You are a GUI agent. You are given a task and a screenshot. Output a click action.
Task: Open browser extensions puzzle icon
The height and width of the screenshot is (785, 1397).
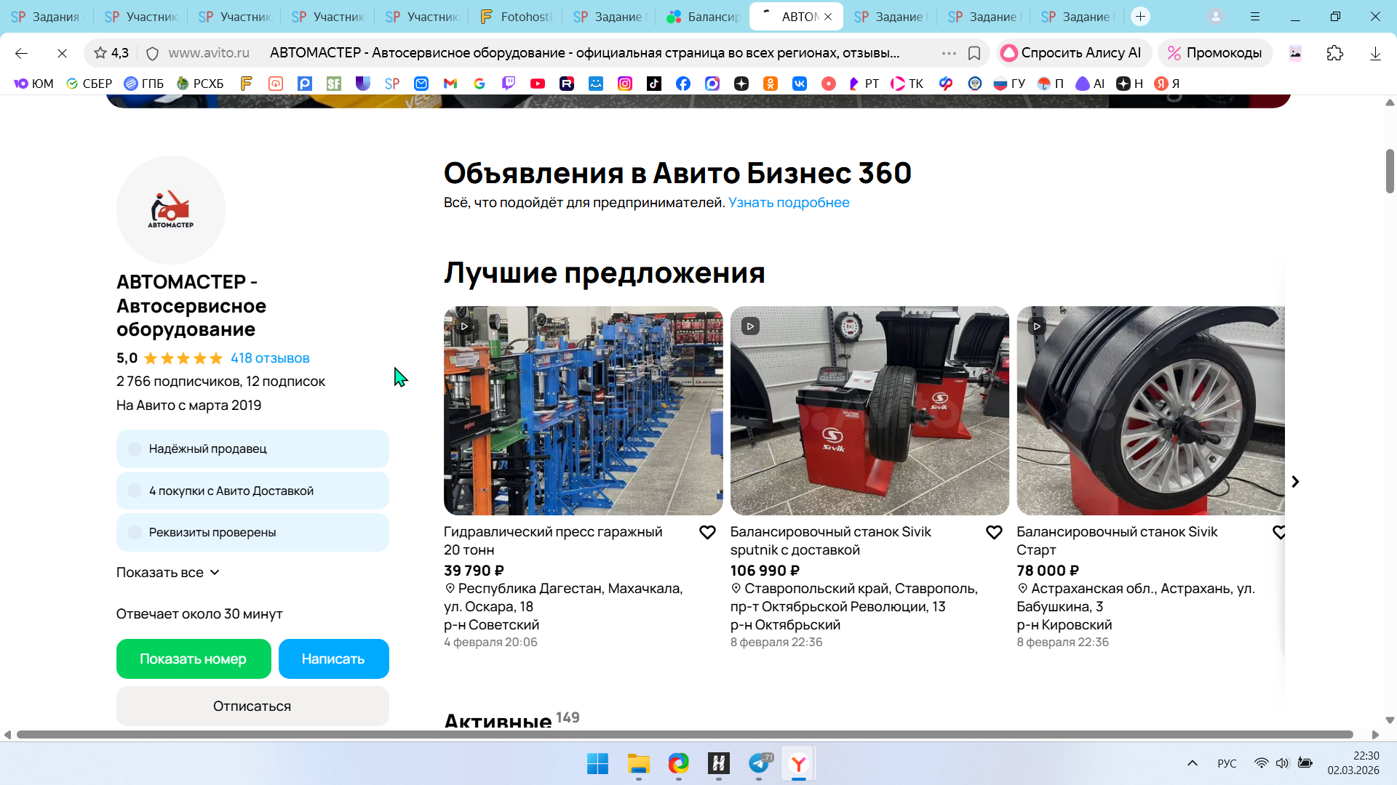pyautogui.click(x=1334, y=53)
